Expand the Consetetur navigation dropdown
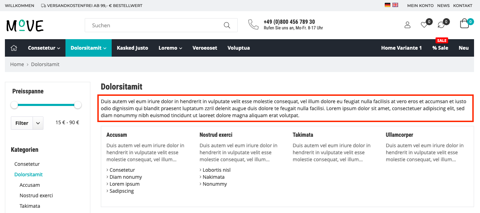This screenshot has height=213, width=480. click(x=44, y=48)
